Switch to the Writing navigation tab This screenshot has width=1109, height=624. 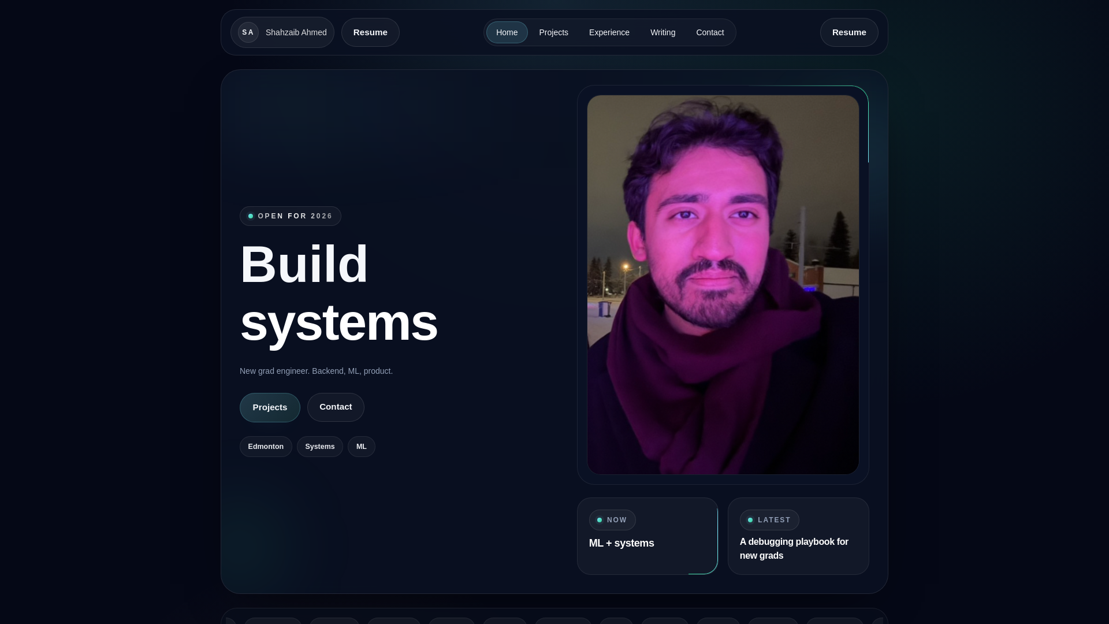(x=663, y=32)
